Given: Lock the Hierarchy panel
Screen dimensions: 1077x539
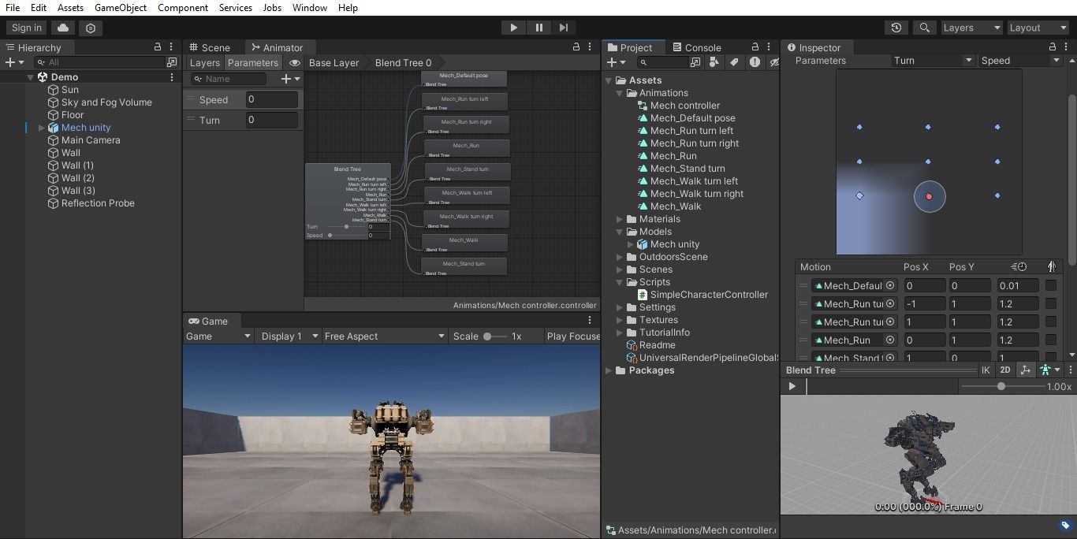Looking at the screenshot, I should point(157,47).
